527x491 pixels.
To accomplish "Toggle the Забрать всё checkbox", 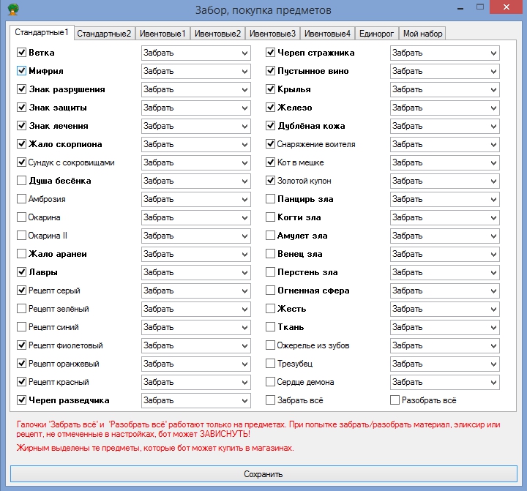I will point(270,400).
